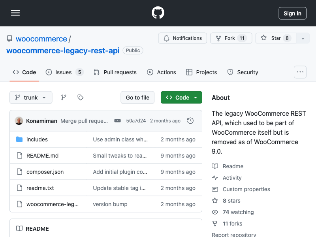This screenshot has width=316, height=237.
Task: View branches using the branch icon
Action: point(64,97)
